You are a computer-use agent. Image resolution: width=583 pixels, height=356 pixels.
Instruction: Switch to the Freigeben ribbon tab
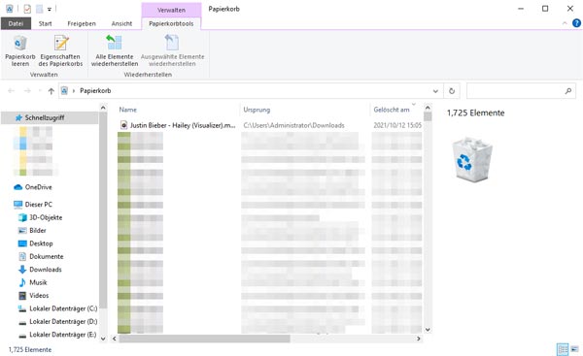tap(82, 23)
